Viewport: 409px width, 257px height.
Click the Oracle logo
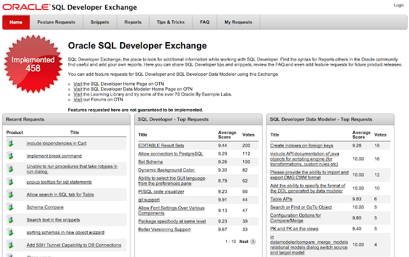[x=23, y=7]
